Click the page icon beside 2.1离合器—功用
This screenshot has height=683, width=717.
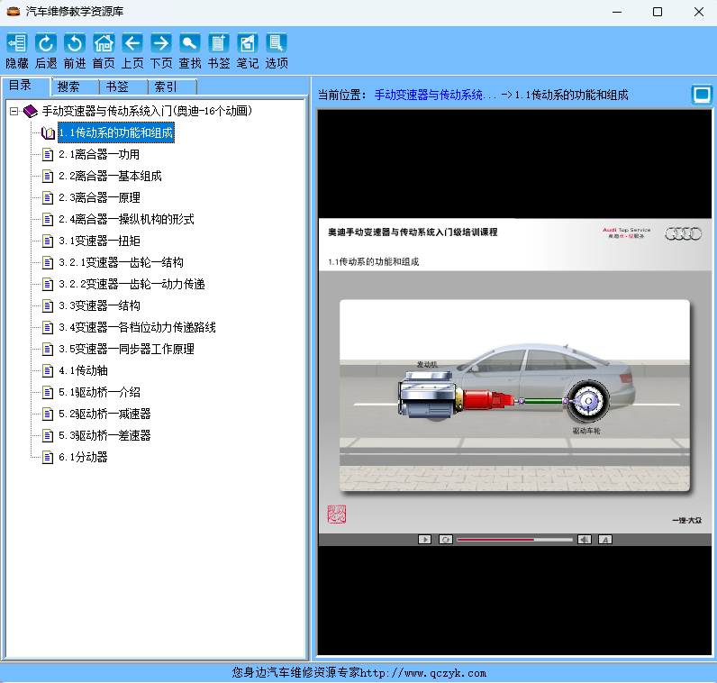[x=48, y=155]
